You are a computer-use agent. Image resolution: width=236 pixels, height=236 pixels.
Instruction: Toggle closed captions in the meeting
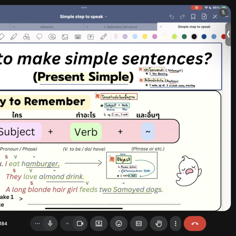(x=139, y=223)
